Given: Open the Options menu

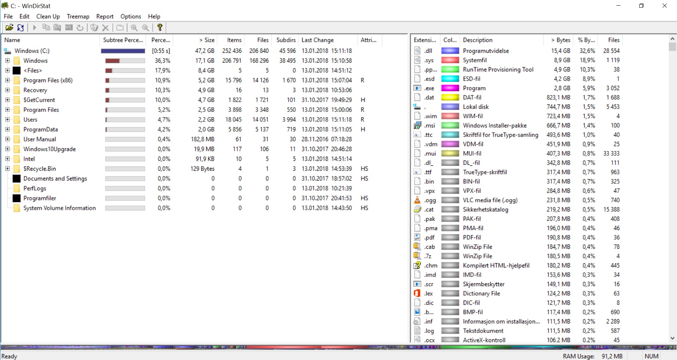Looking at the screenshot, I should 131,16.
